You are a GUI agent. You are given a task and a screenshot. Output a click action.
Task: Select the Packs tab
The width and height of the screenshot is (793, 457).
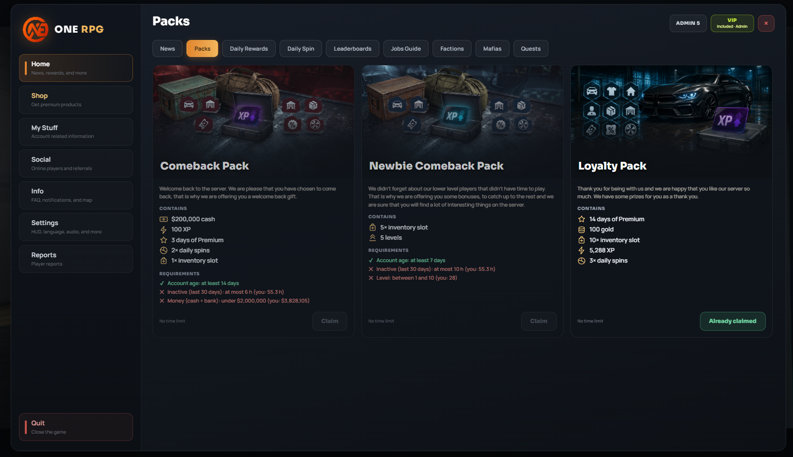[202, 49]
